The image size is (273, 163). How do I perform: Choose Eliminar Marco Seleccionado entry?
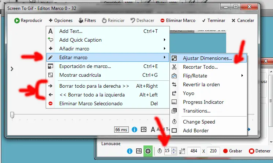coord(108,103)
